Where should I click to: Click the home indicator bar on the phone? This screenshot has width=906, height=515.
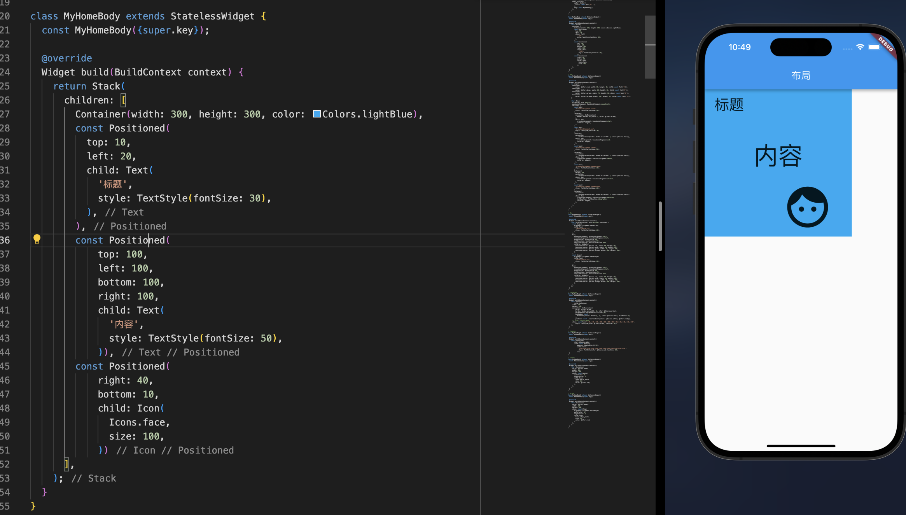pos(801,446)
